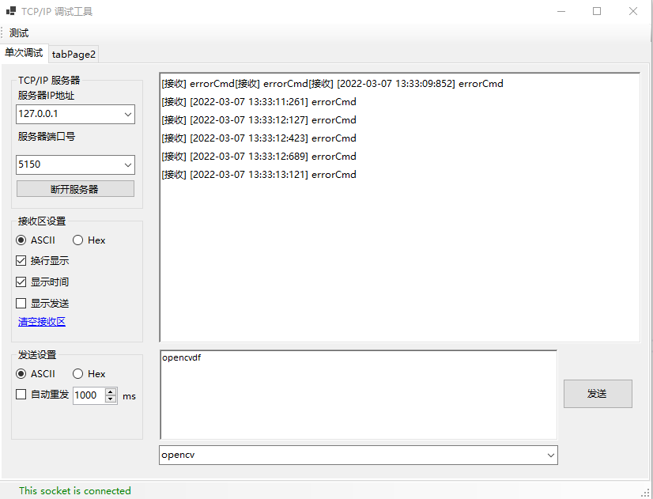Click the app icon in title bar
The height and width of the screenshot is (499, 653).
point(11,12)
